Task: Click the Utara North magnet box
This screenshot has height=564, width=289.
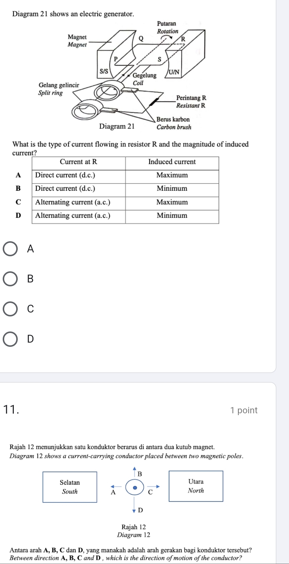Action: [x=196, y=486]
